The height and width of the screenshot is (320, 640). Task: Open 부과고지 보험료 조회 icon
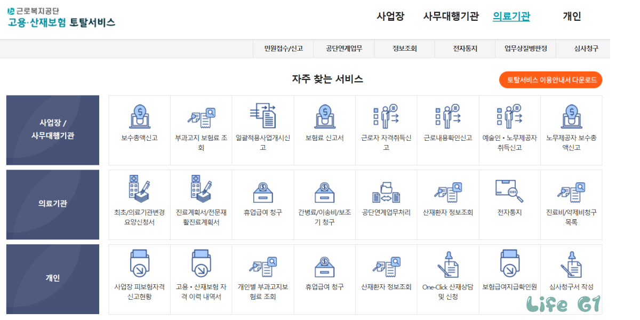click(201, 118)
